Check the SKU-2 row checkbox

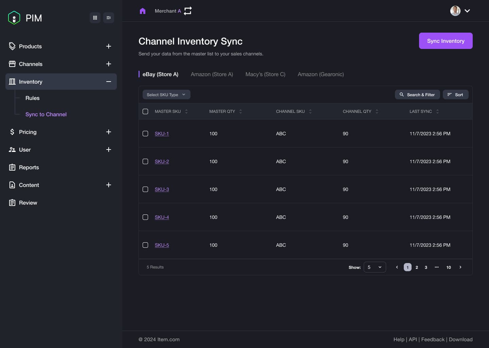tap(145, 161)
